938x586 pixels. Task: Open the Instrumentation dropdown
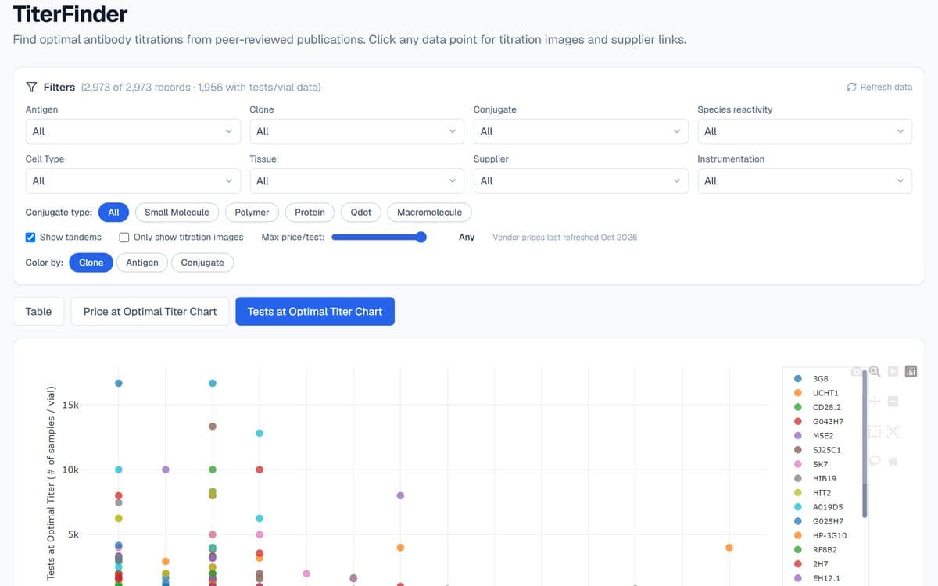click(x=804, y=180)
